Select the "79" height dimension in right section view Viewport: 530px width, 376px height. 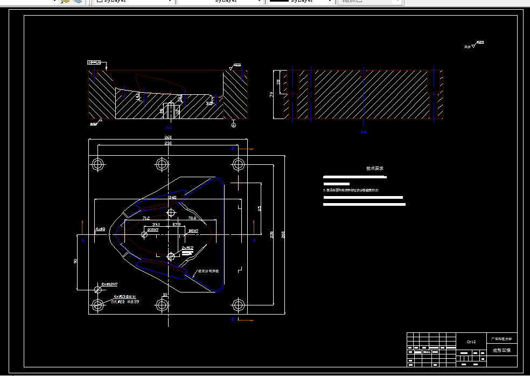(271, 94)
